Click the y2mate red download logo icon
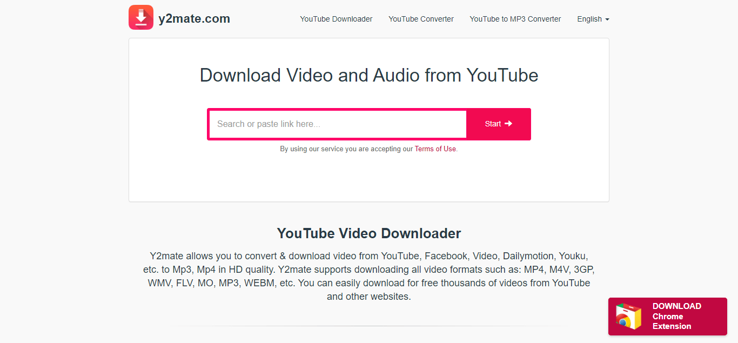The width and height of the screenshot is (738, 343). 141,17
